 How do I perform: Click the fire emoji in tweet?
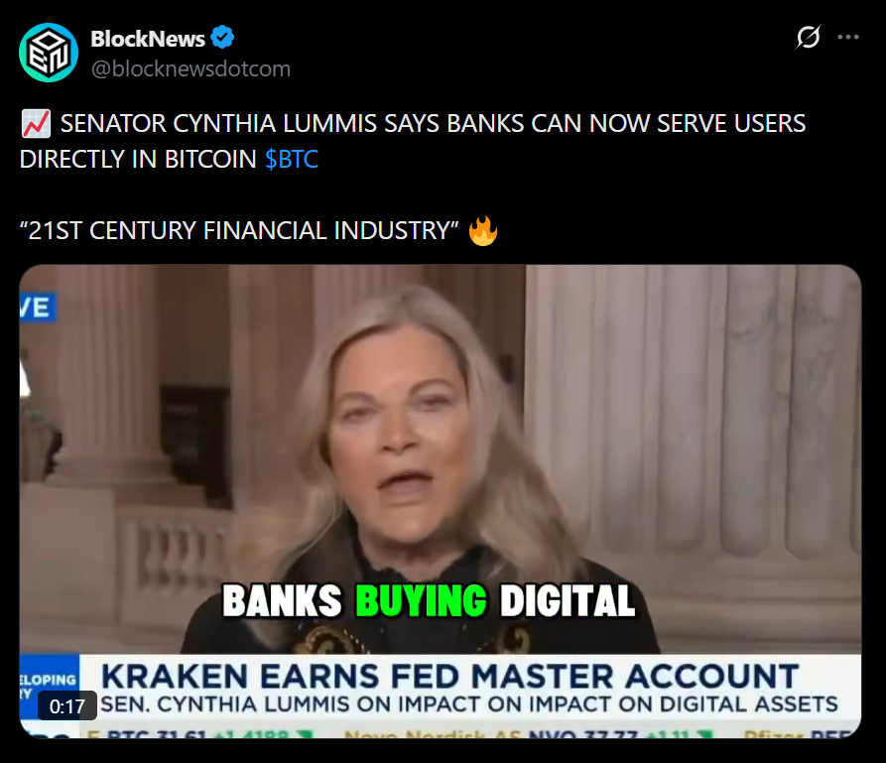[483, 230]
